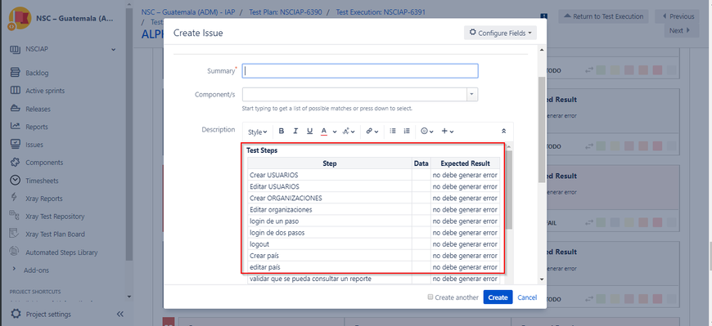Open Xray Test Plan Board in the sidebar

click(55, 234)
